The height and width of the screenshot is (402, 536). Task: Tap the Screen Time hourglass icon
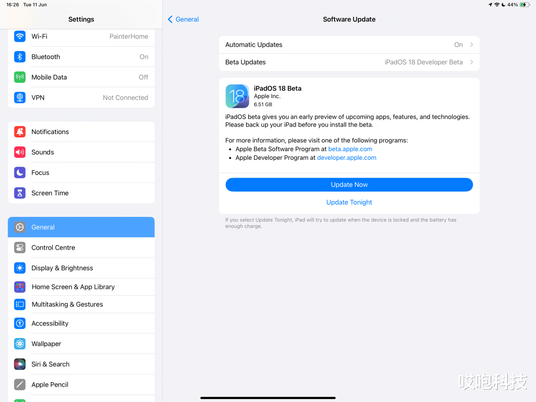point(20,193)
